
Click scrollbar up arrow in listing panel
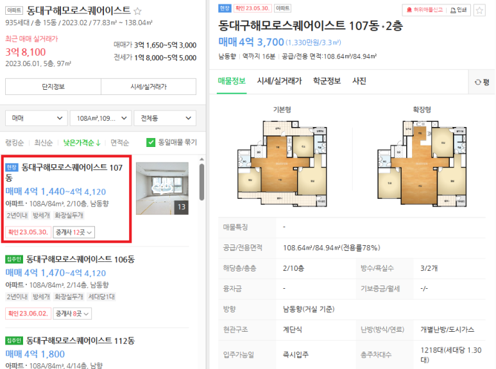(201, 159)
